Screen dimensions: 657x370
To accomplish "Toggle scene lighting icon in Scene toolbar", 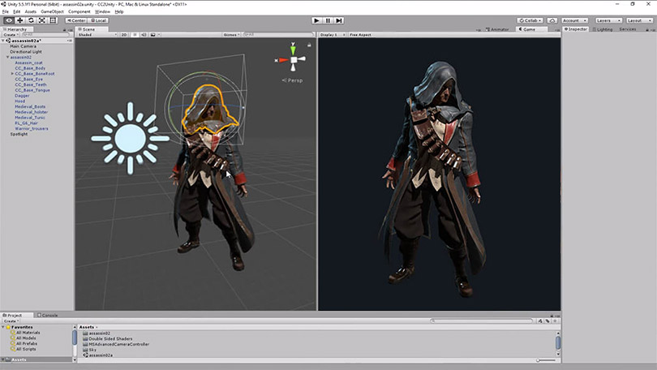I will [135, 35].
